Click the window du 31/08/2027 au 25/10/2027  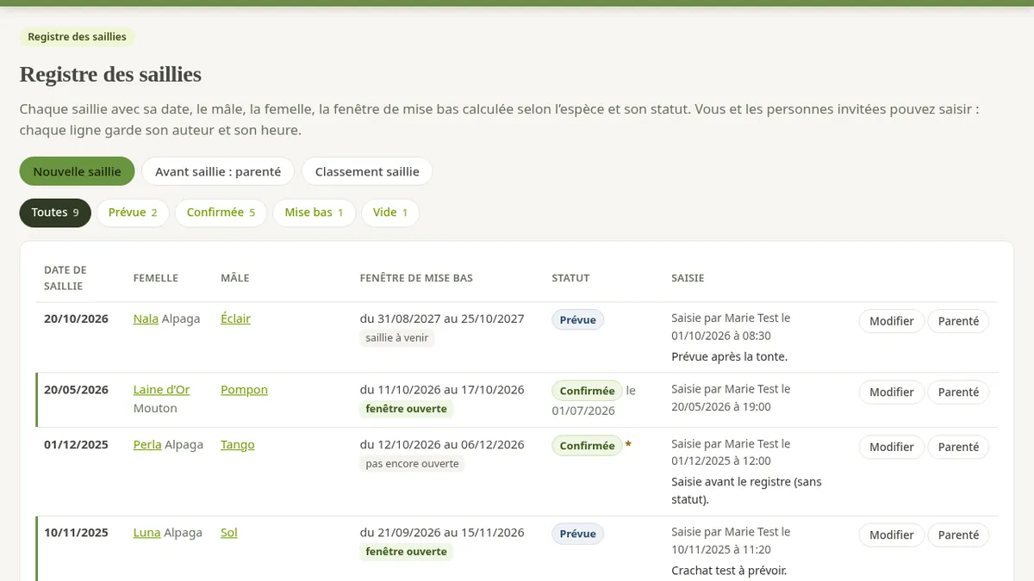[442, 318]
